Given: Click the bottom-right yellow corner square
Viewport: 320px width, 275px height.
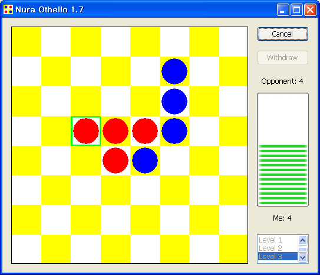Looking at the screenshot, I should (233, 249).
